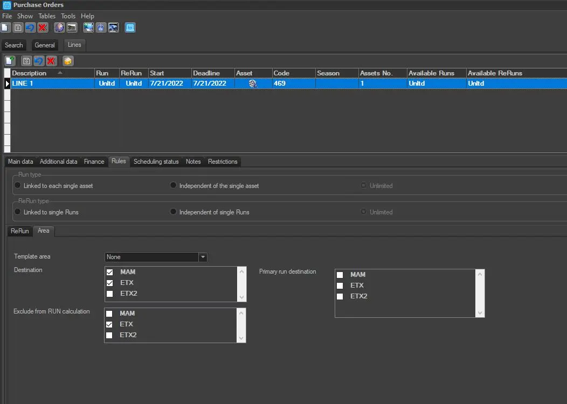
Task: Click the purple globe icon in main toolbar
Action: 59,27
